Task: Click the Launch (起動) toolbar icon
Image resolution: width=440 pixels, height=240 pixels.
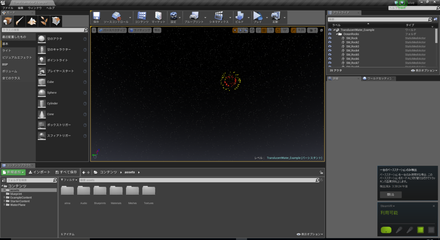Action: pos(275,17)
